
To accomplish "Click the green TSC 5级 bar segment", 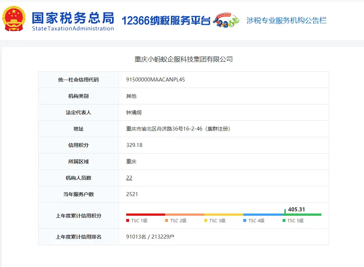I will pyautogui.click(x=302, y=215).
